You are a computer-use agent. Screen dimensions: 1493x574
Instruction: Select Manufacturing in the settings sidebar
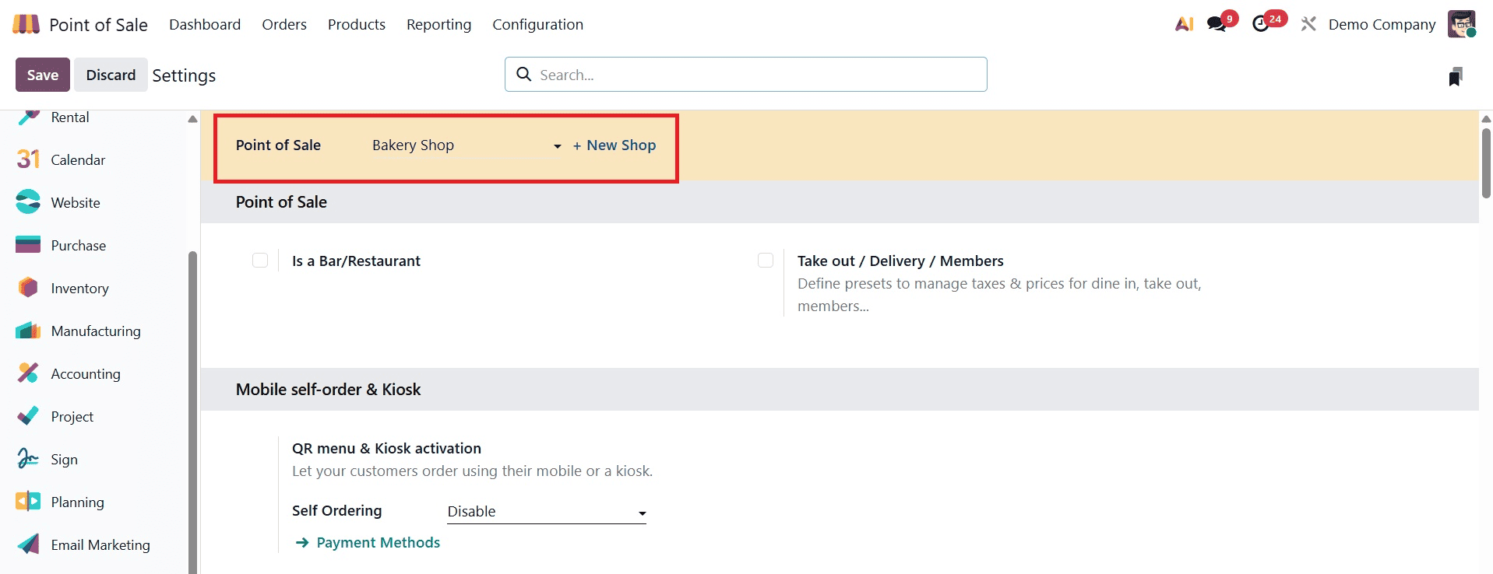96,331
